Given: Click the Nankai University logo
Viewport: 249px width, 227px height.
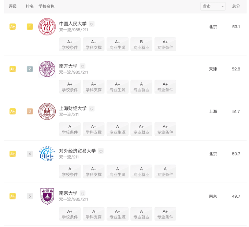Looking at the screenshot, I should 47,69.
